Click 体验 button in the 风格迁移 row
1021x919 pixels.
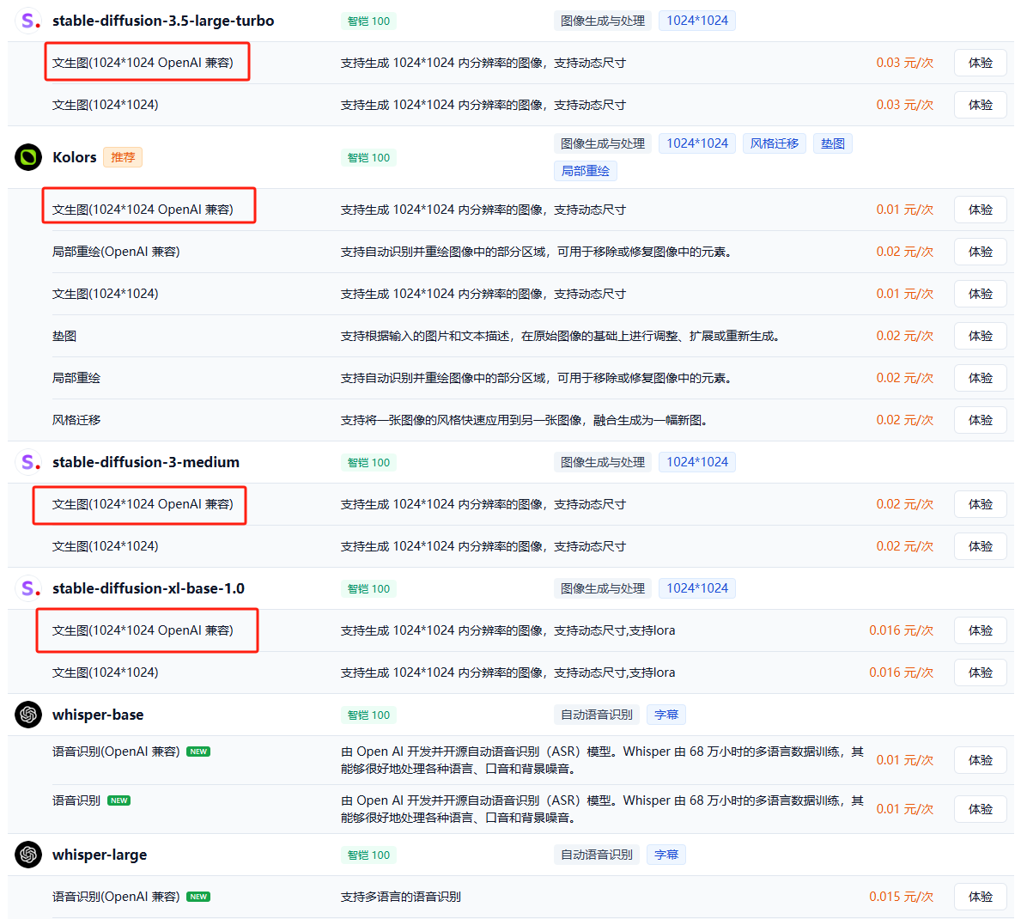pyautogui.click(x=980, y=420)
